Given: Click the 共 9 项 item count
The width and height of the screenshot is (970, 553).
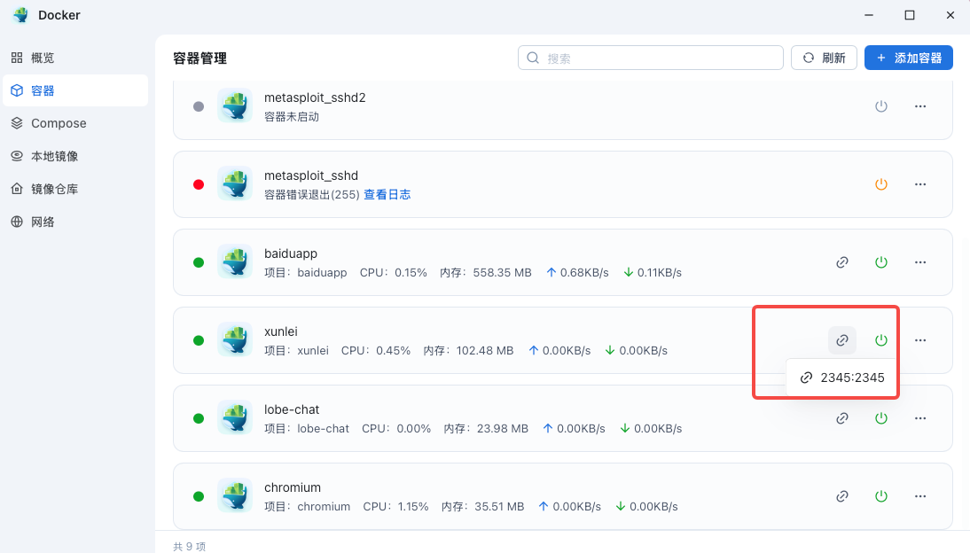Looking at the screenshot, I should (x=189, y=547).
